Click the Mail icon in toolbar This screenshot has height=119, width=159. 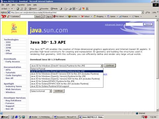tap(66, 9)
